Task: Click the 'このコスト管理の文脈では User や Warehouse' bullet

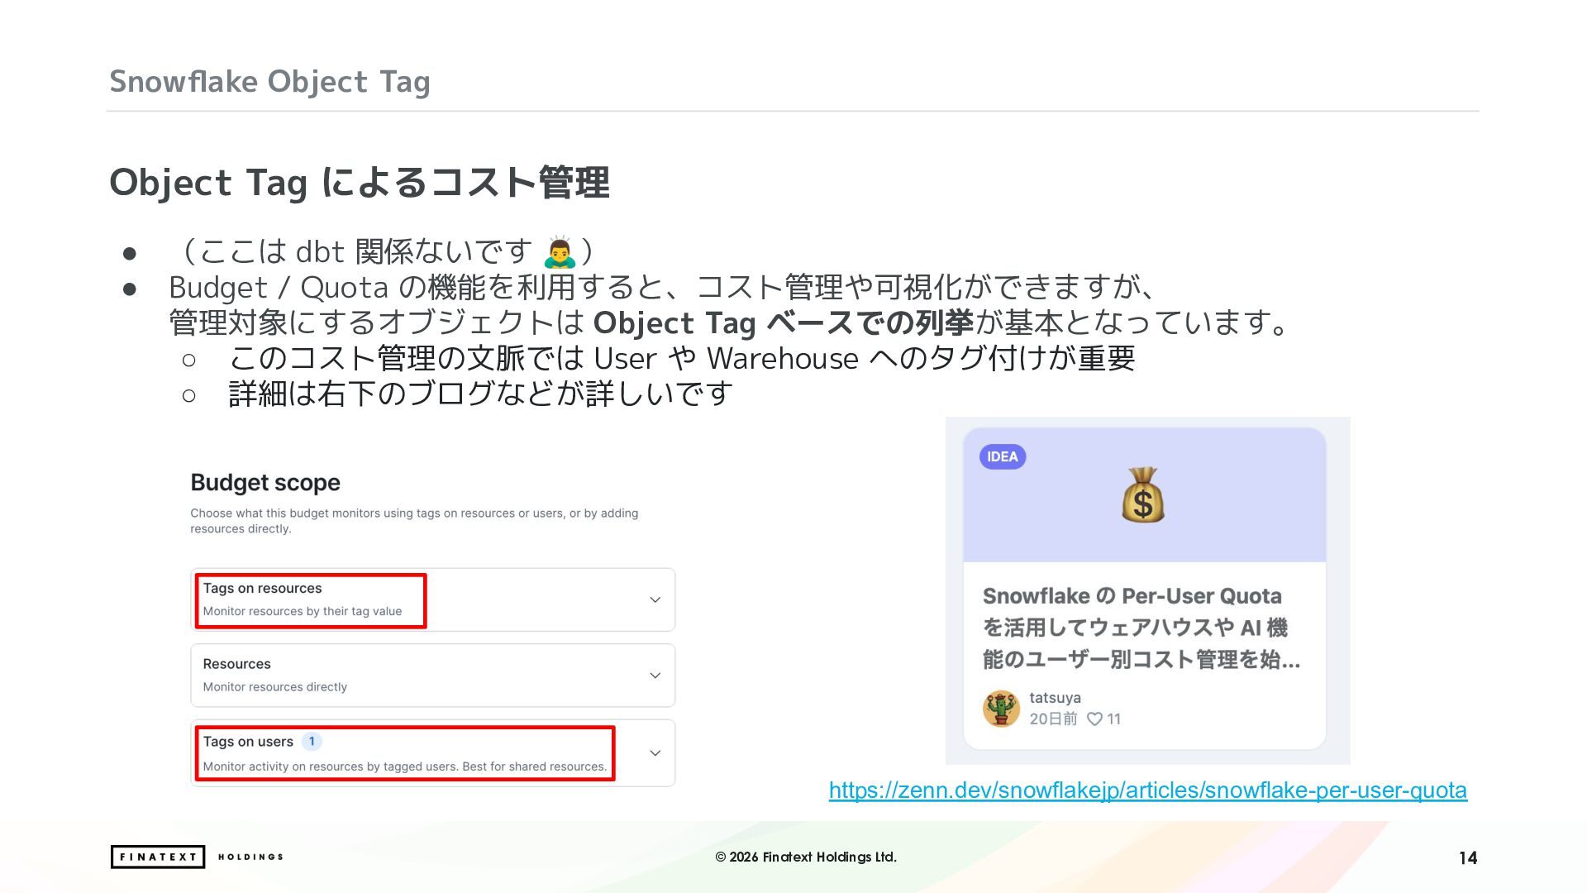Action: click(683, 358)
